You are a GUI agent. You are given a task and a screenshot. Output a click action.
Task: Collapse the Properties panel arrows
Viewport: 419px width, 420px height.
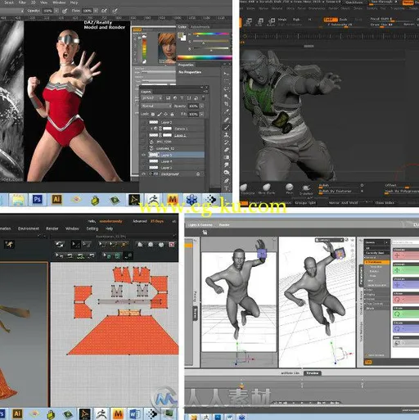pyautogui.click(x=224, y=65)
